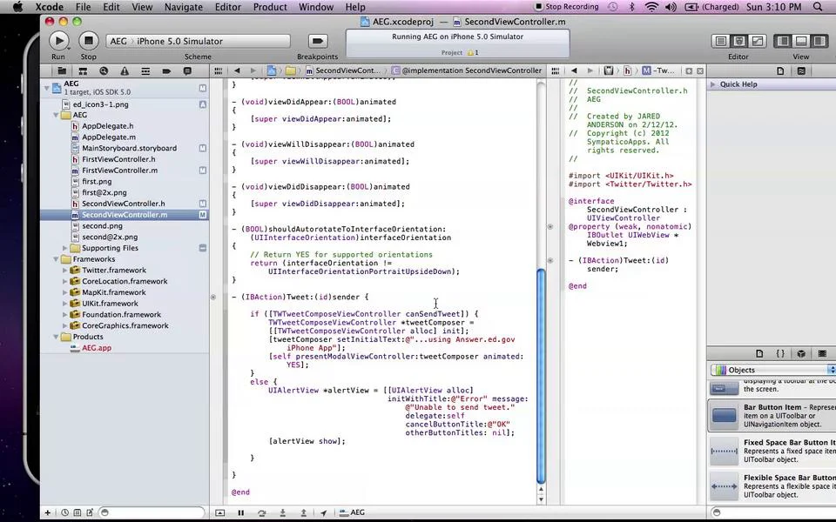Show the File Template library
Viewport: 836px width, 522px height.
tap(759, 354)
